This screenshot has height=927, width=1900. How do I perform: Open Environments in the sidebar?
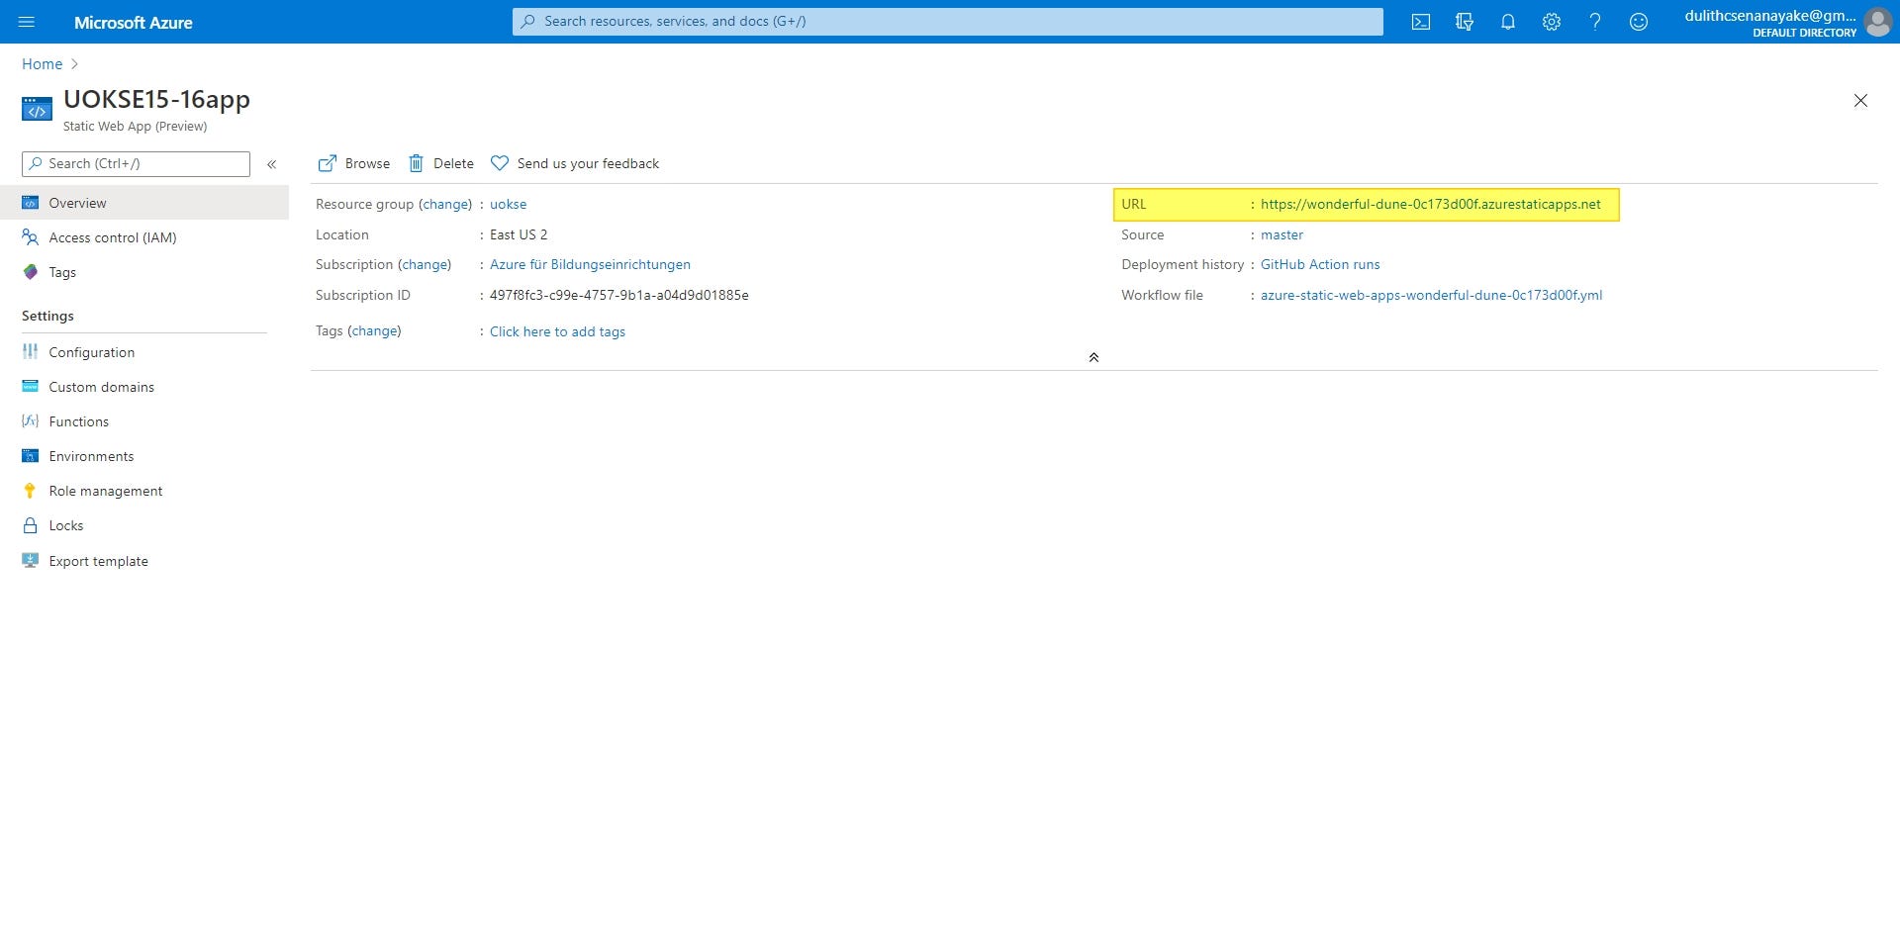[x=144, y=456]
